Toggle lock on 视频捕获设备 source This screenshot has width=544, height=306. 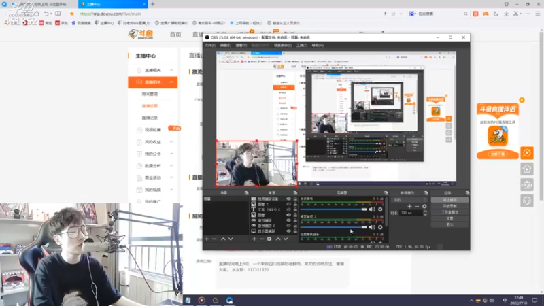[x=295, y=199]
